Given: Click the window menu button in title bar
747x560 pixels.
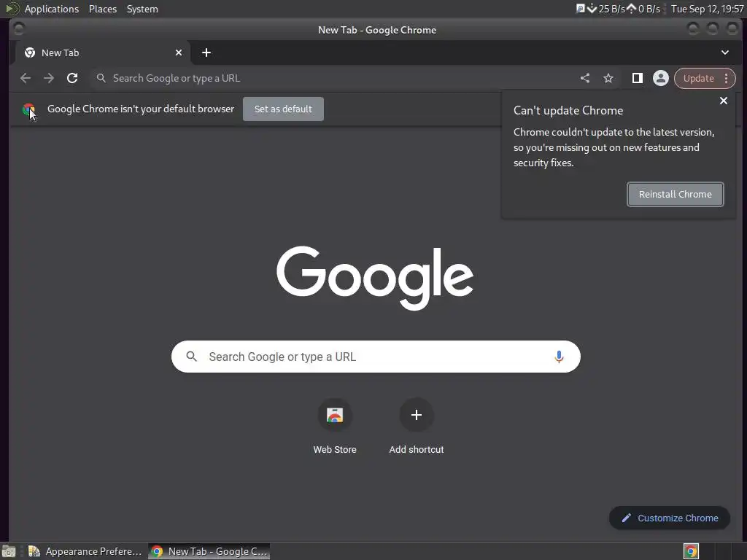Looking at the screenshot, I should coord(18,29).
